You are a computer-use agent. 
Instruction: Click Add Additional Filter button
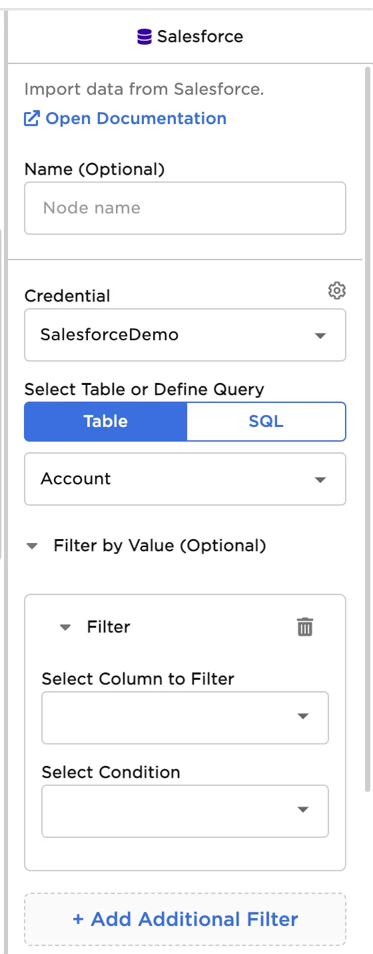pos(185,919)
